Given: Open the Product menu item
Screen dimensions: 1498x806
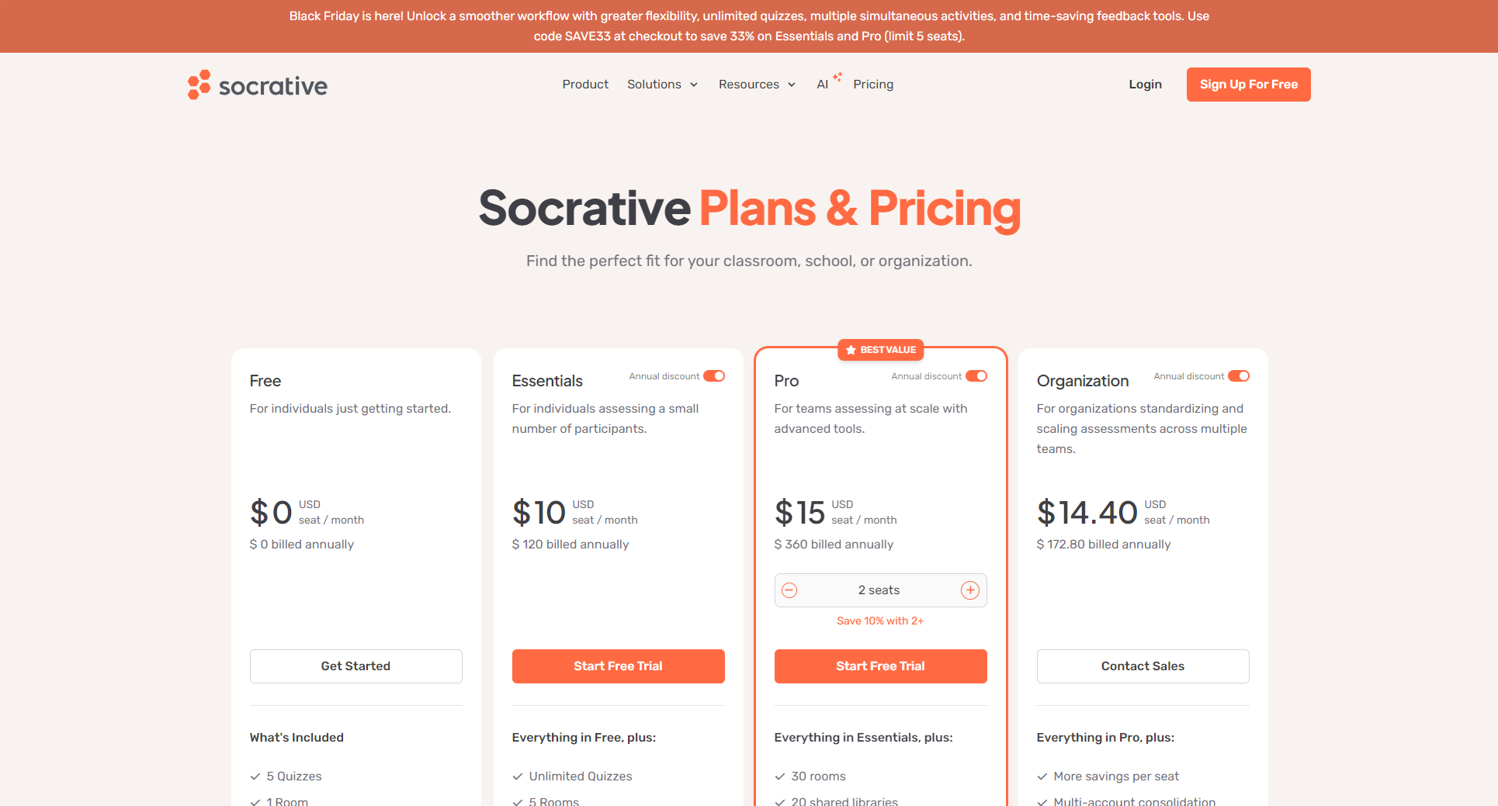Looking at the screenshot, I should [585, 85].
